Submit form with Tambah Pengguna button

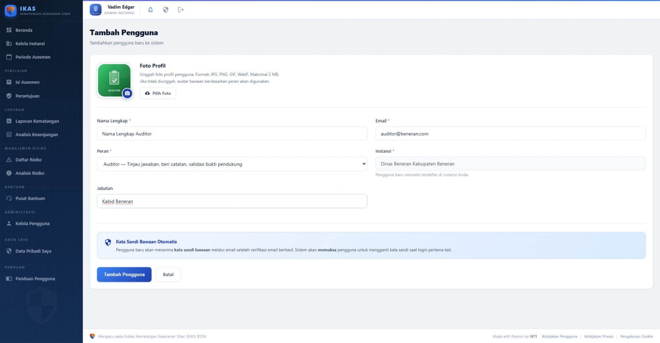pyautogui.click(x=124, y=274)
